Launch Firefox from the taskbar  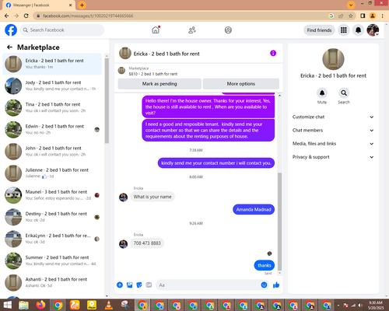click(x=40, y=306)
